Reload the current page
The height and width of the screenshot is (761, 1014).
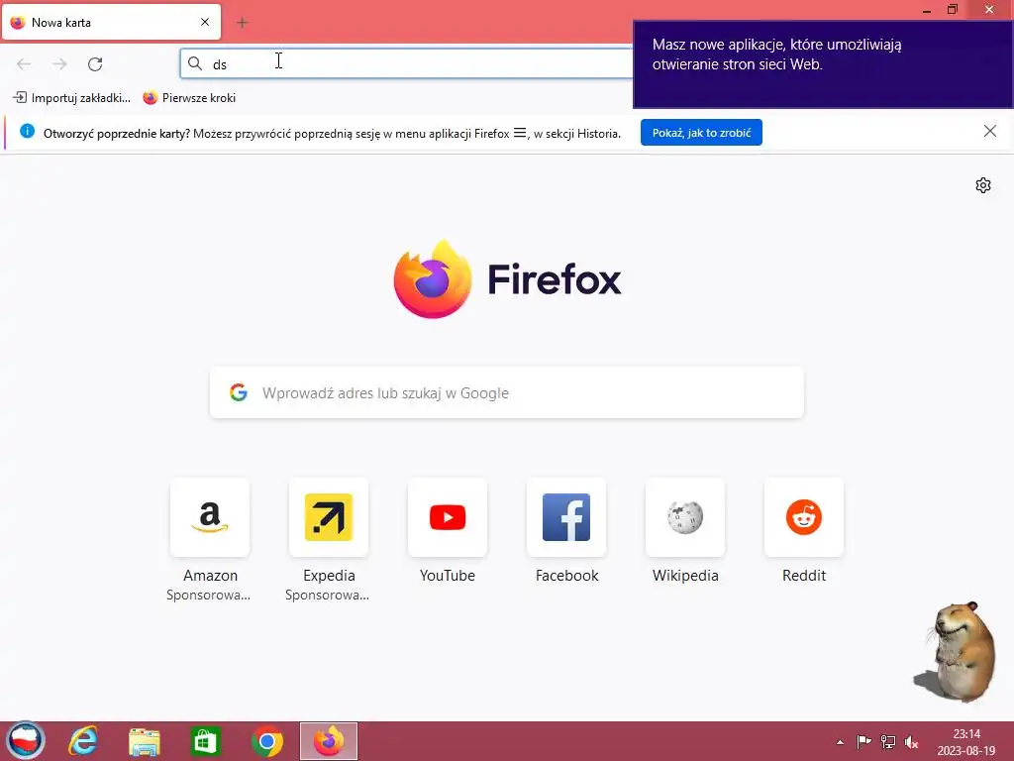95,64
